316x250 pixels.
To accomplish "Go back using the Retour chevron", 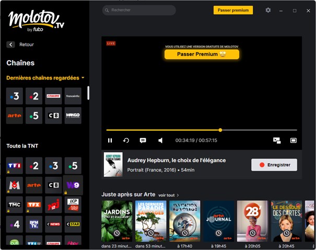I will 10,44.
